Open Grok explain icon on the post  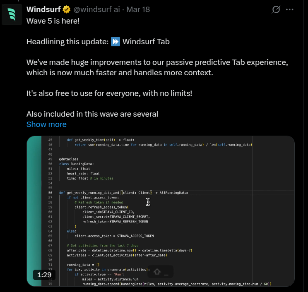(276, 10)
